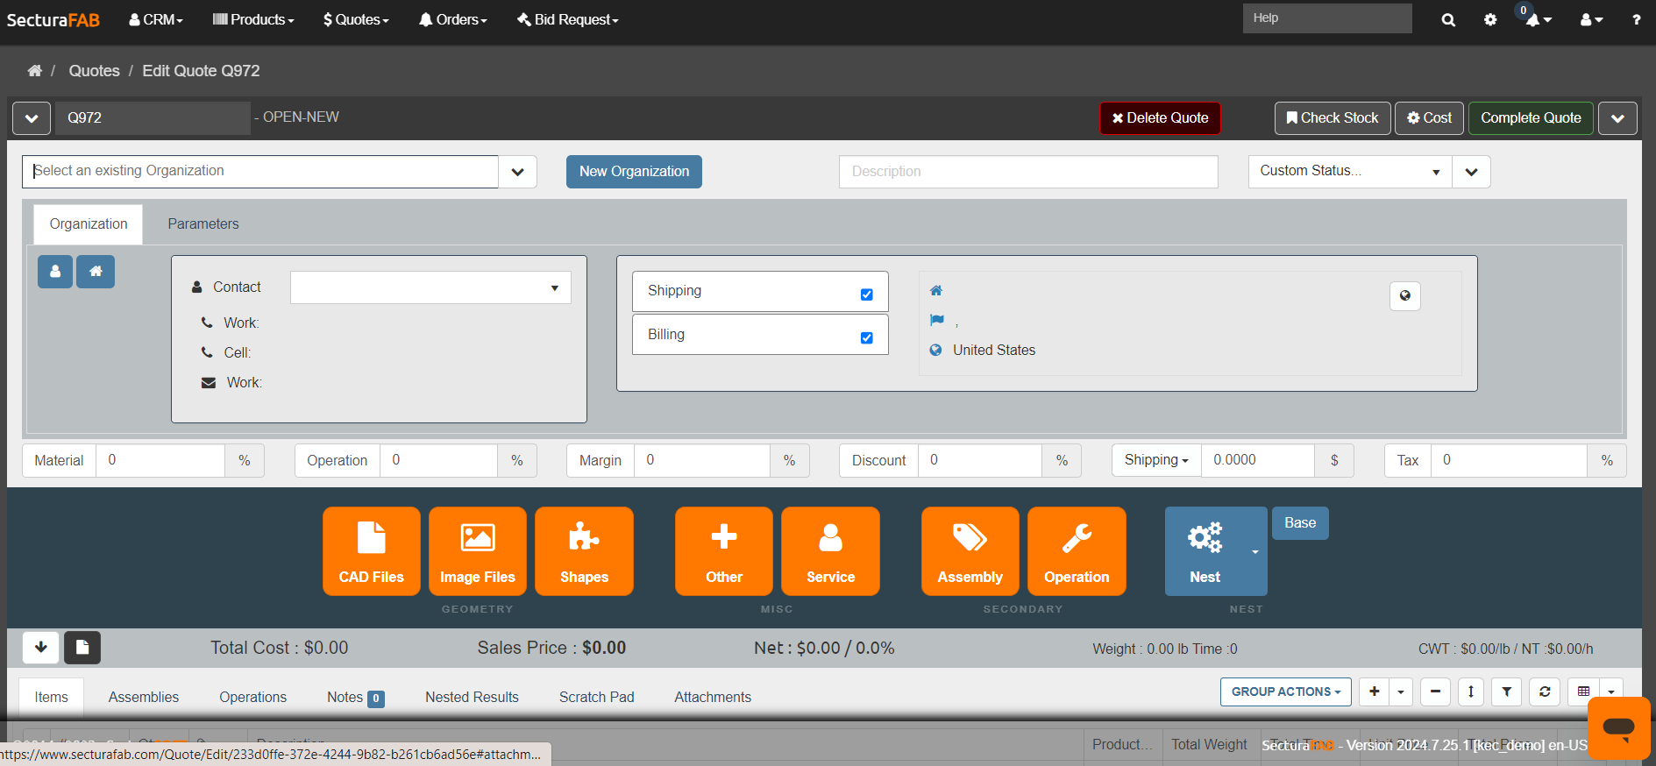Click into the Description field
The width and height of the screenshot is (1656, 766).
click(1027, 172)
